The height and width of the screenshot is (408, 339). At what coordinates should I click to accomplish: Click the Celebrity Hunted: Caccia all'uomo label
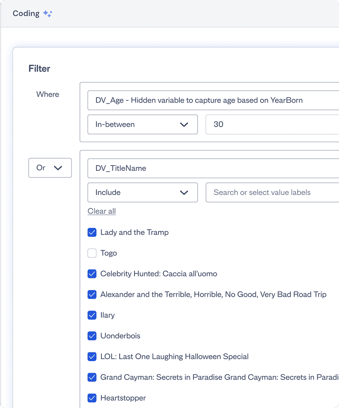[x=159, y=274]
